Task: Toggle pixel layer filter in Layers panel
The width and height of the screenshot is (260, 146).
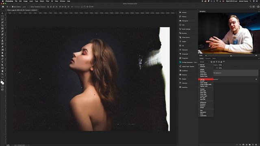Action: pos(211,62)
